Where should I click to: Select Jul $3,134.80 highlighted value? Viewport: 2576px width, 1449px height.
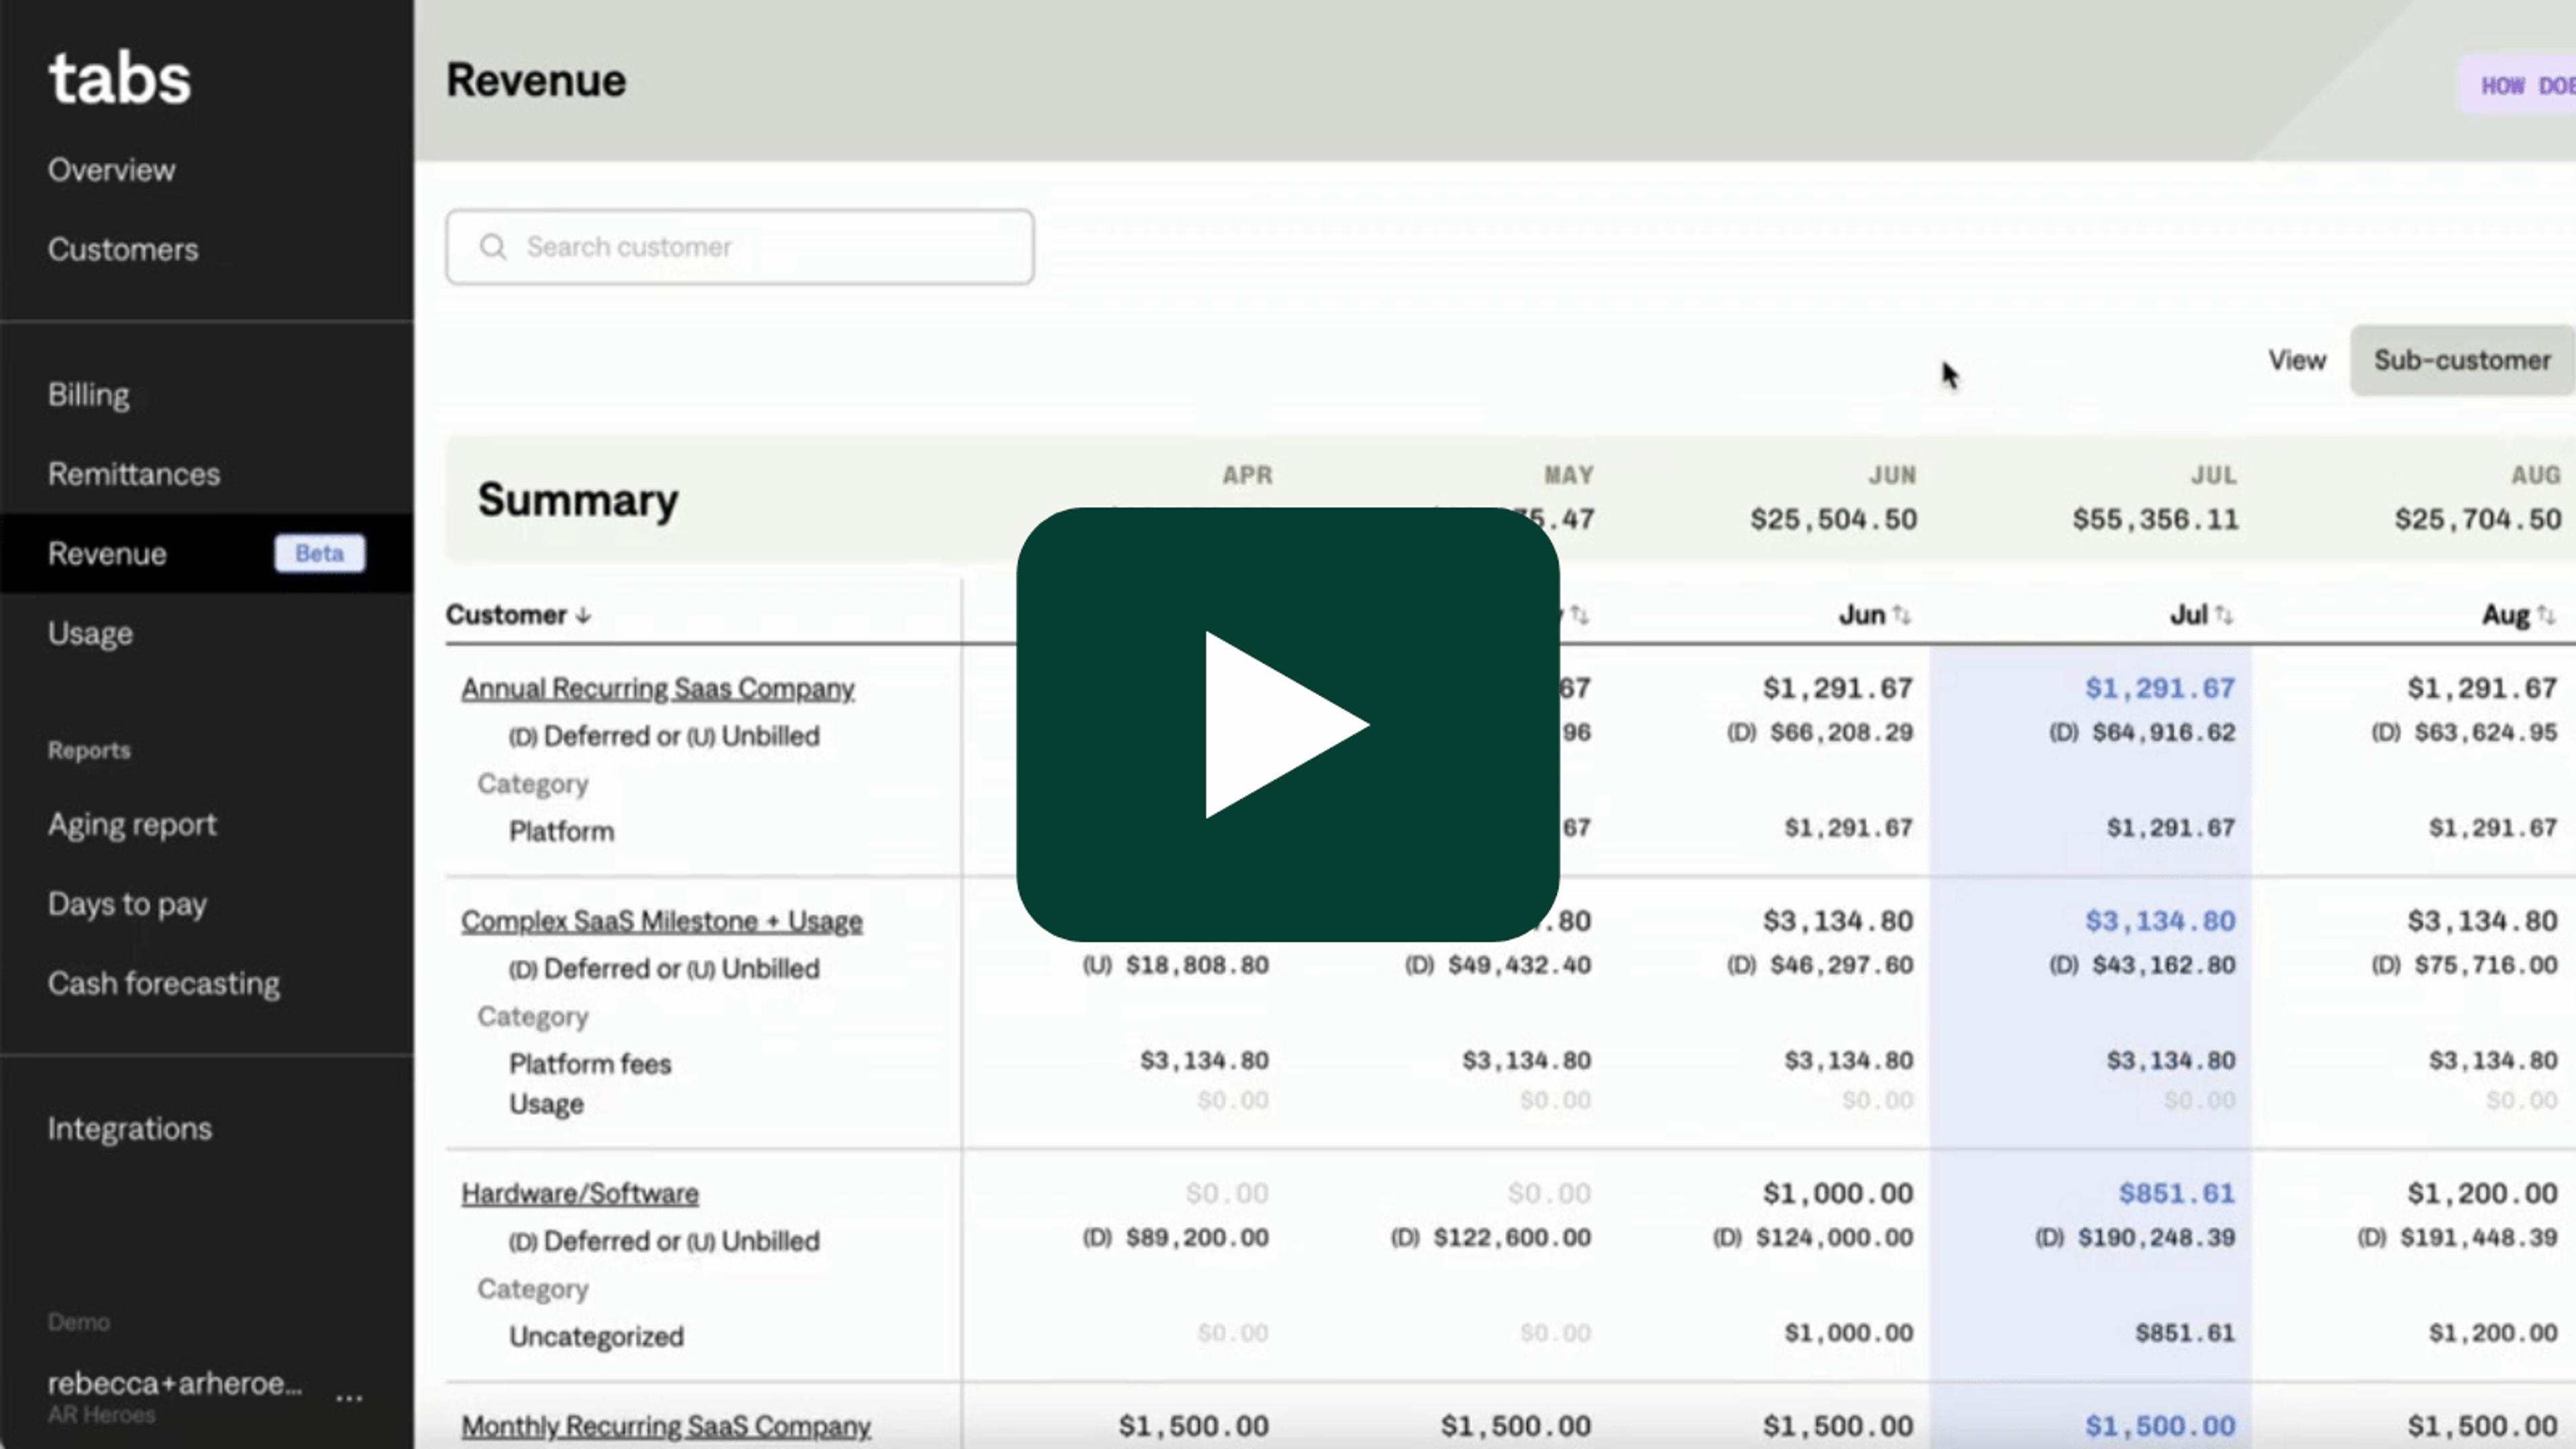[x=2160, y=921]
